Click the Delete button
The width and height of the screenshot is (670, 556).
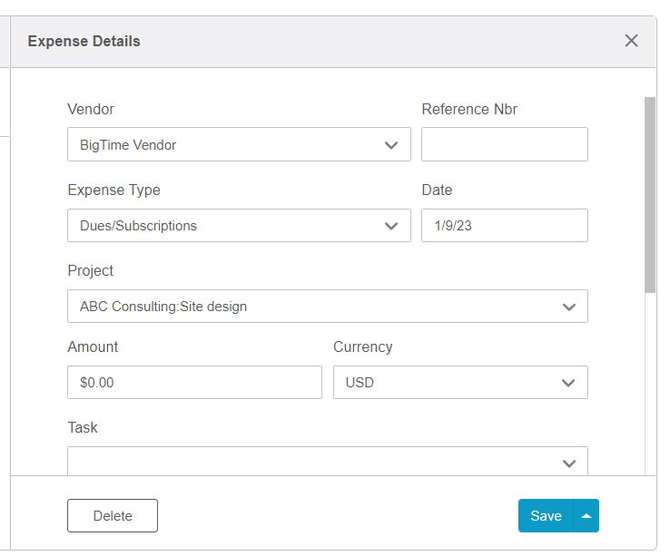(113, 516)
